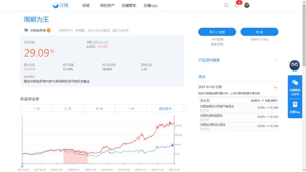The image size is (306, 172).
Task: Click the 且慢 logo in the header
Action: pos(61,5)
